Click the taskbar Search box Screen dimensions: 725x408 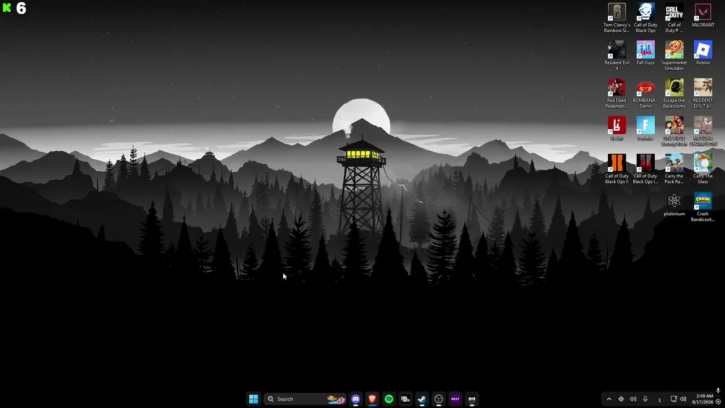(x=305, y=399)
